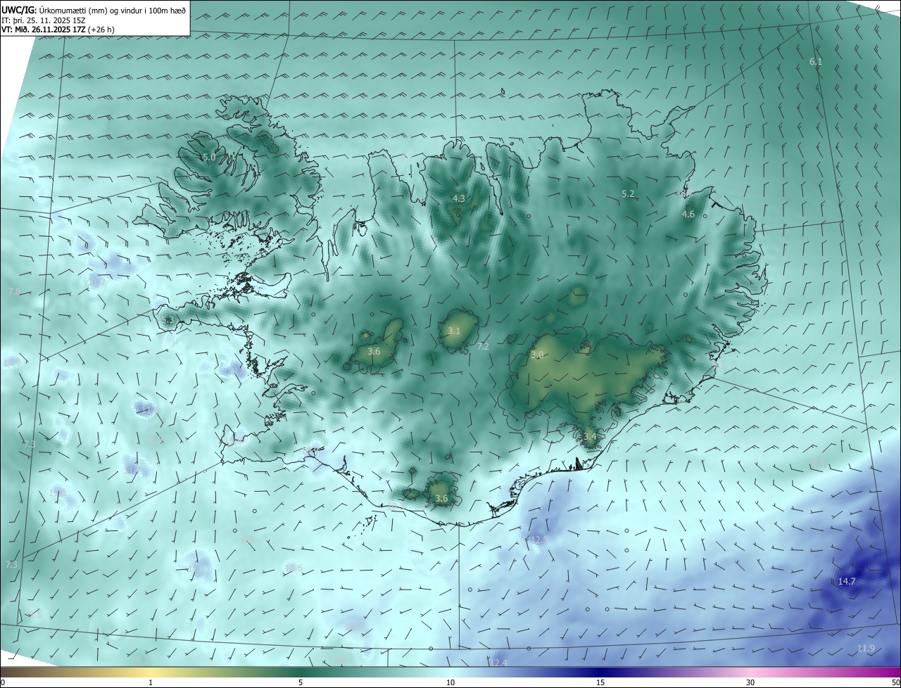Click the map title 'Úrkomumætti (mm) og vindur í 100m hæð'
901x688 pixels.
pyautogui.click(x=113, y=12)
